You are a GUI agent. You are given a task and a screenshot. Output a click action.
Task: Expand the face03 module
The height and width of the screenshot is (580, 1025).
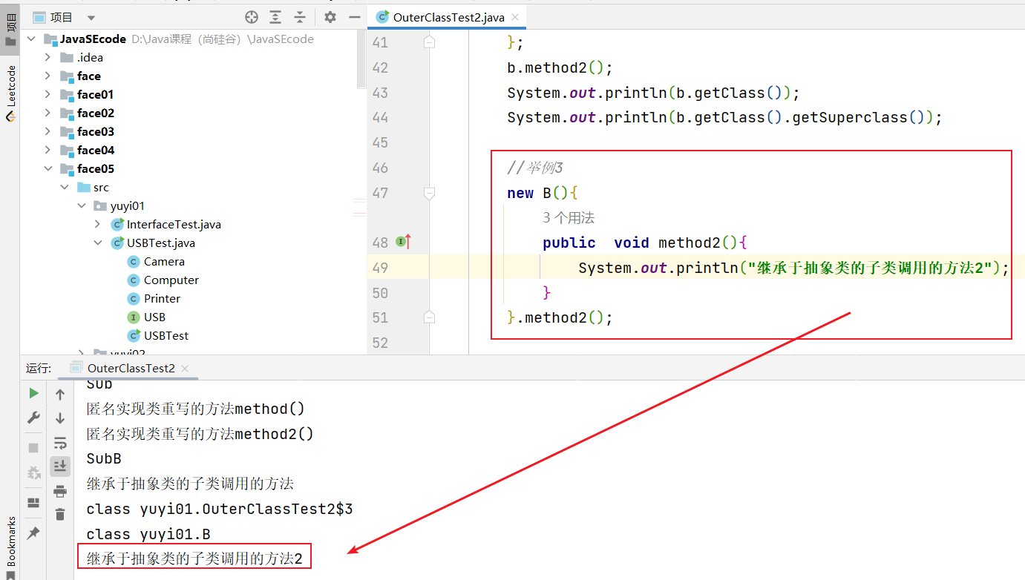pyautogui.click(x=48, y=131)
